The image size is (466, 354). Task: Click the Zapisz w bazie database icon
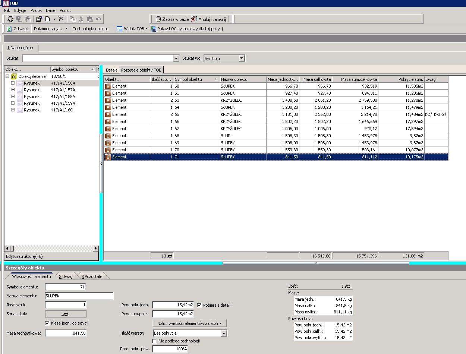click(158, 19)
